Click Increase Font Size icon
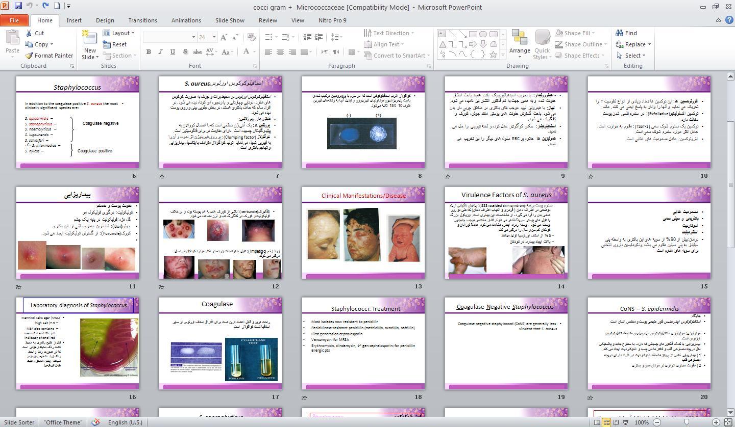735x427 pixels. pyautogui.click(x=224, y=37)
